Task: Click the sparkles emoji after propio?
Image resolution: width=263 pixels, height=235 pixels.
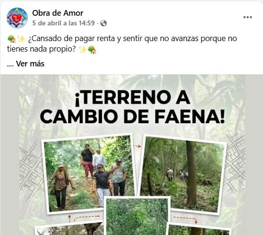Action: (x=82, y=50)
